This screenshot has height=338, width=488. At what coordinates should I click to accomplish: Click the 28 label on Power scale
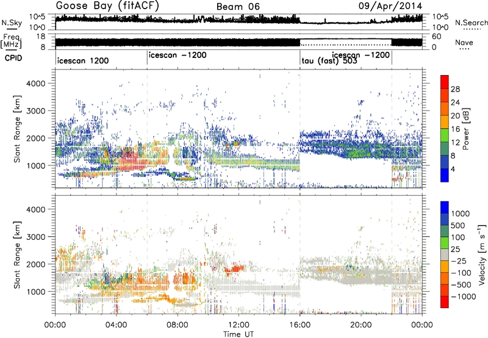click(455, 89)
